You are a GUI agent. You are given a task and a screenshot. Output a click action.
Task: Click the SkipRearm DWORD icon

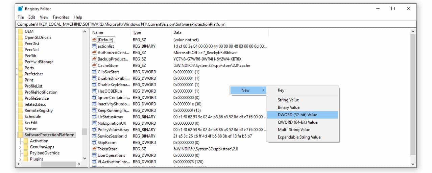94,142
